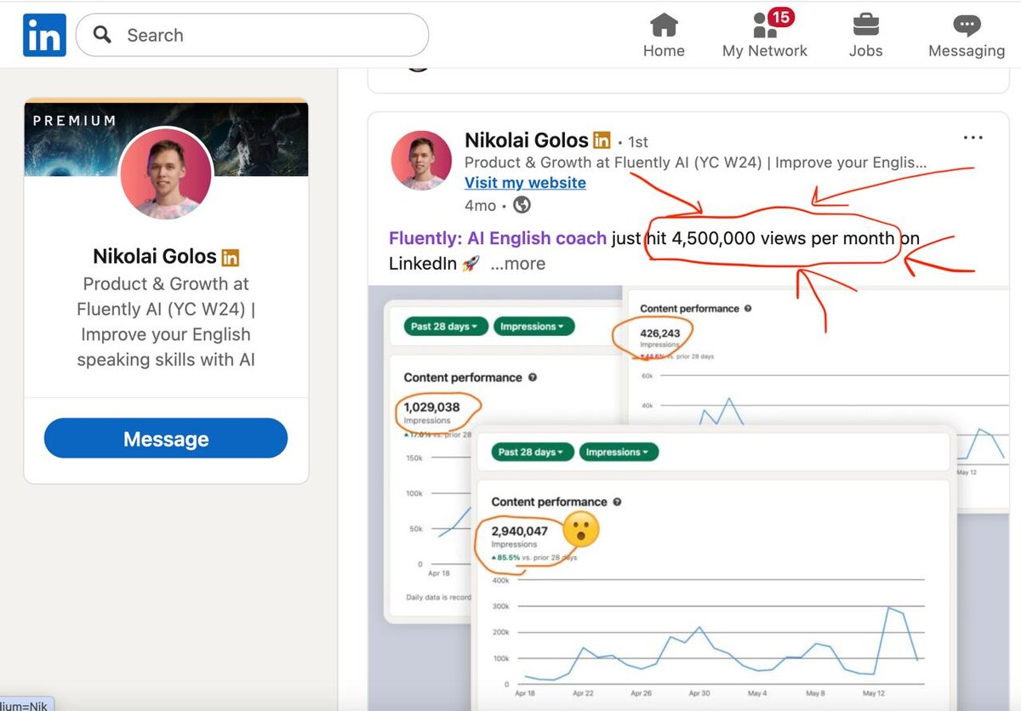Click the 4mo post timestamp
Screen dimensions: 1021x711
pos(480,206)
